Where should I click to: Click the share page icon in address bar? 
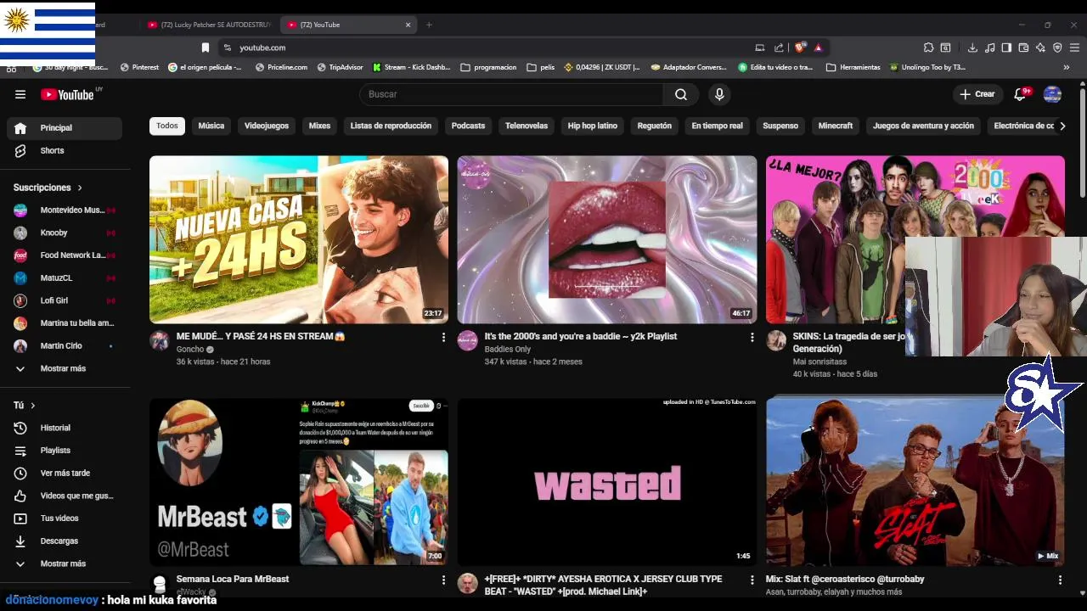(779, 48)
